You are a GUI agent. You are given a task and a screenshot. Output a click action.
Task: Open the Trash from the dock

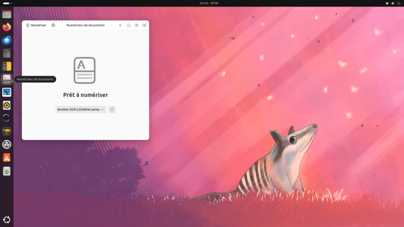(7, 171)
